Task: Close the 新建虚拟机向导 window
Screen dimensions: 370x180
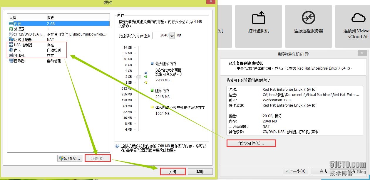Action: [x=362, y=53]
